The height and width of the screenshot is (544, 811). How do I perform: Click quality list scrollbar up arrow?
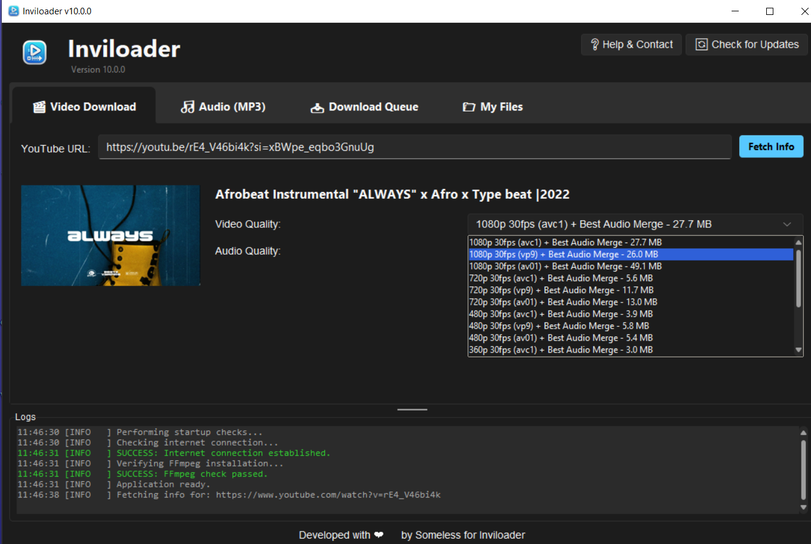[798, 242]
